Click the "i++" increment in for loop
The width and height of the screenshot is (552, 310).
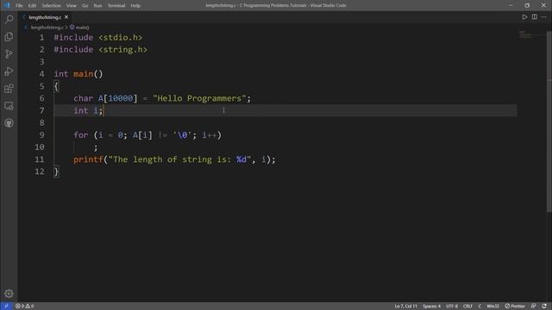click(209, 135)
